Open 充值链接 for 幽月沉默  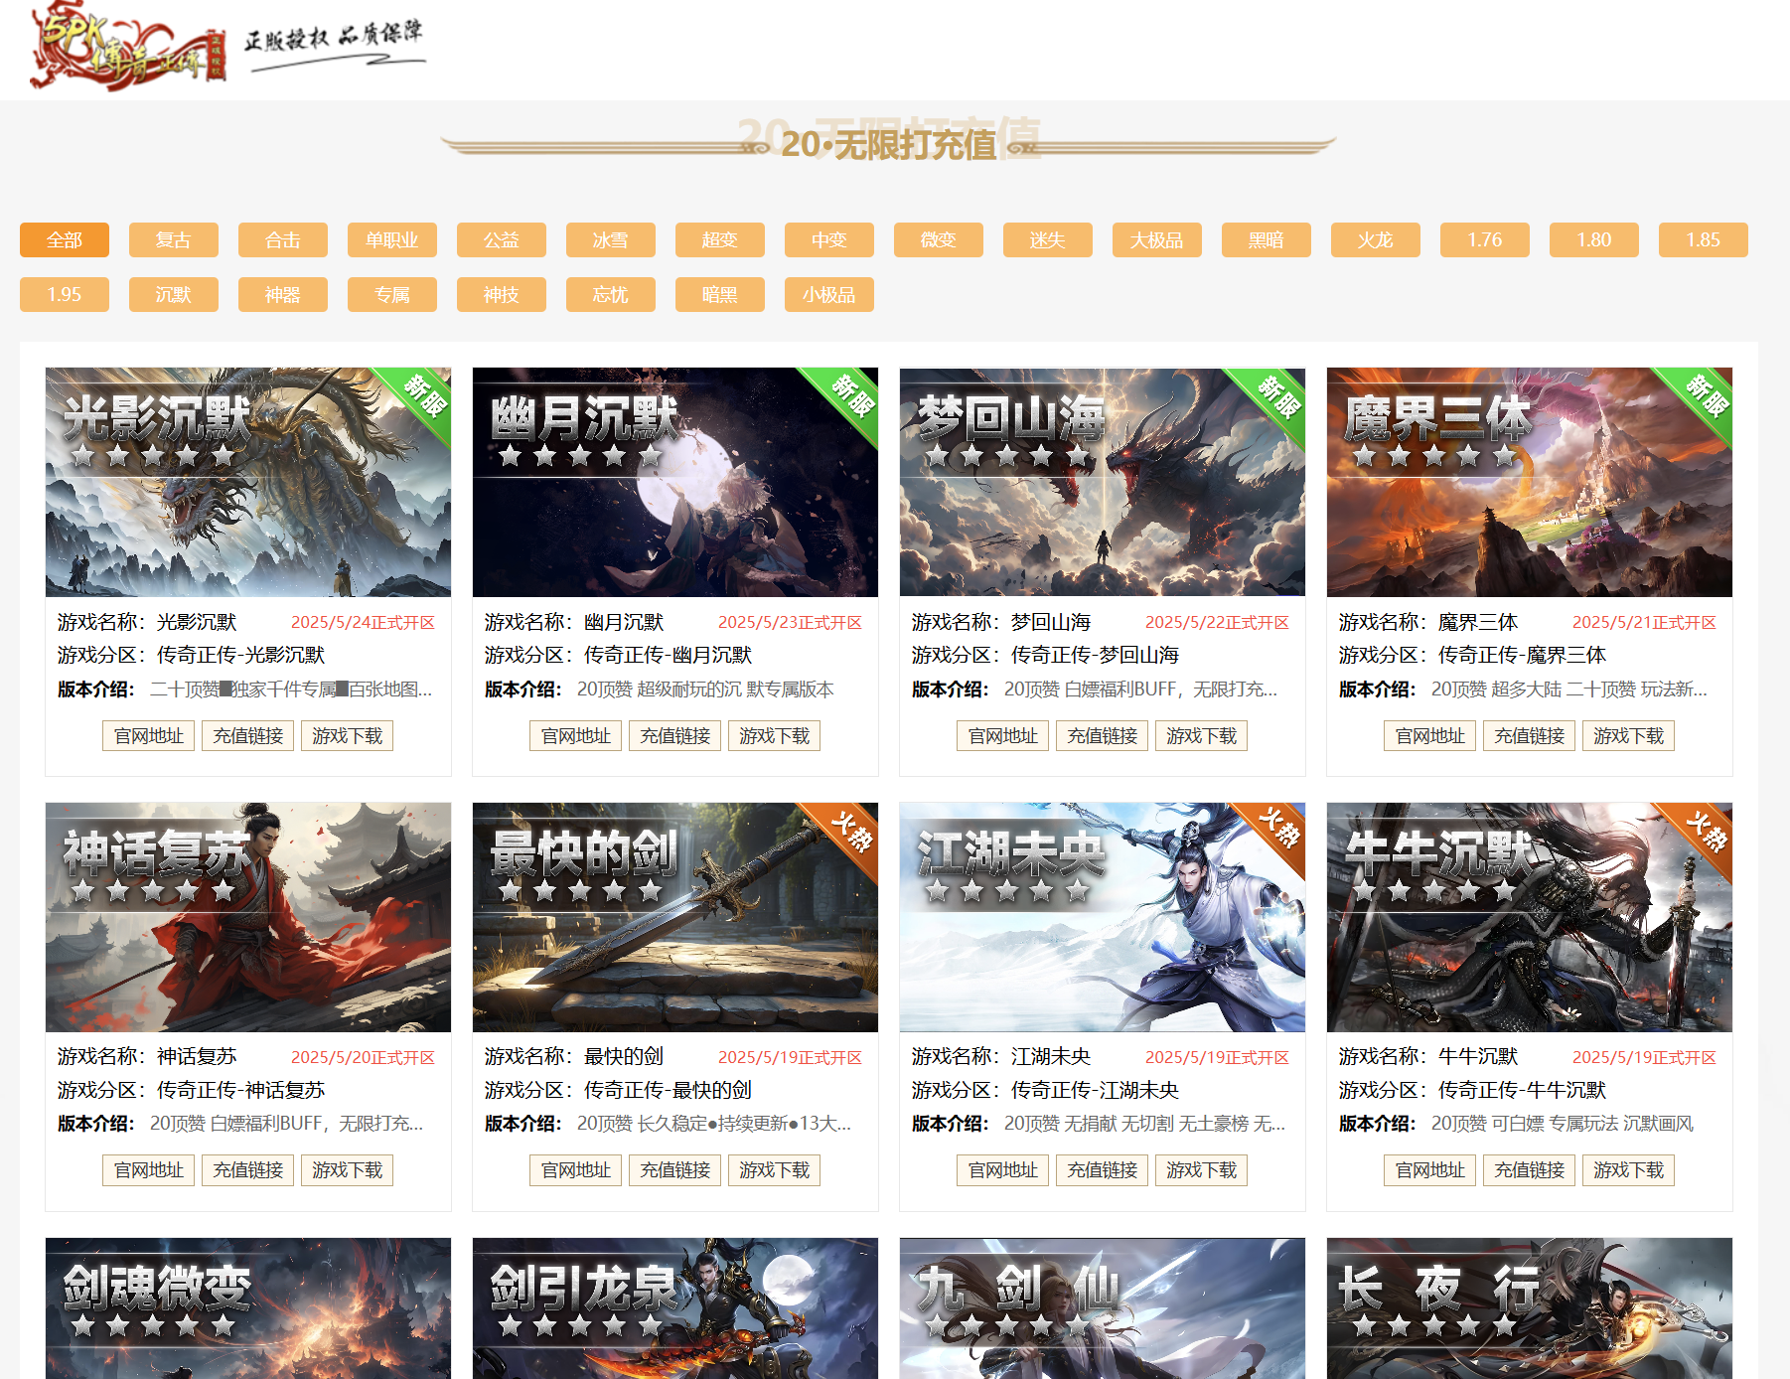[675, 736]
